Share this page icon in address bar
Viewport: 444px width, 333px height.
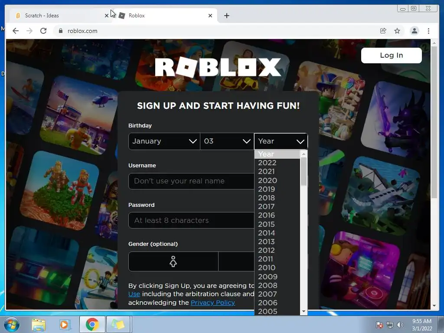[x=383, y=31]
